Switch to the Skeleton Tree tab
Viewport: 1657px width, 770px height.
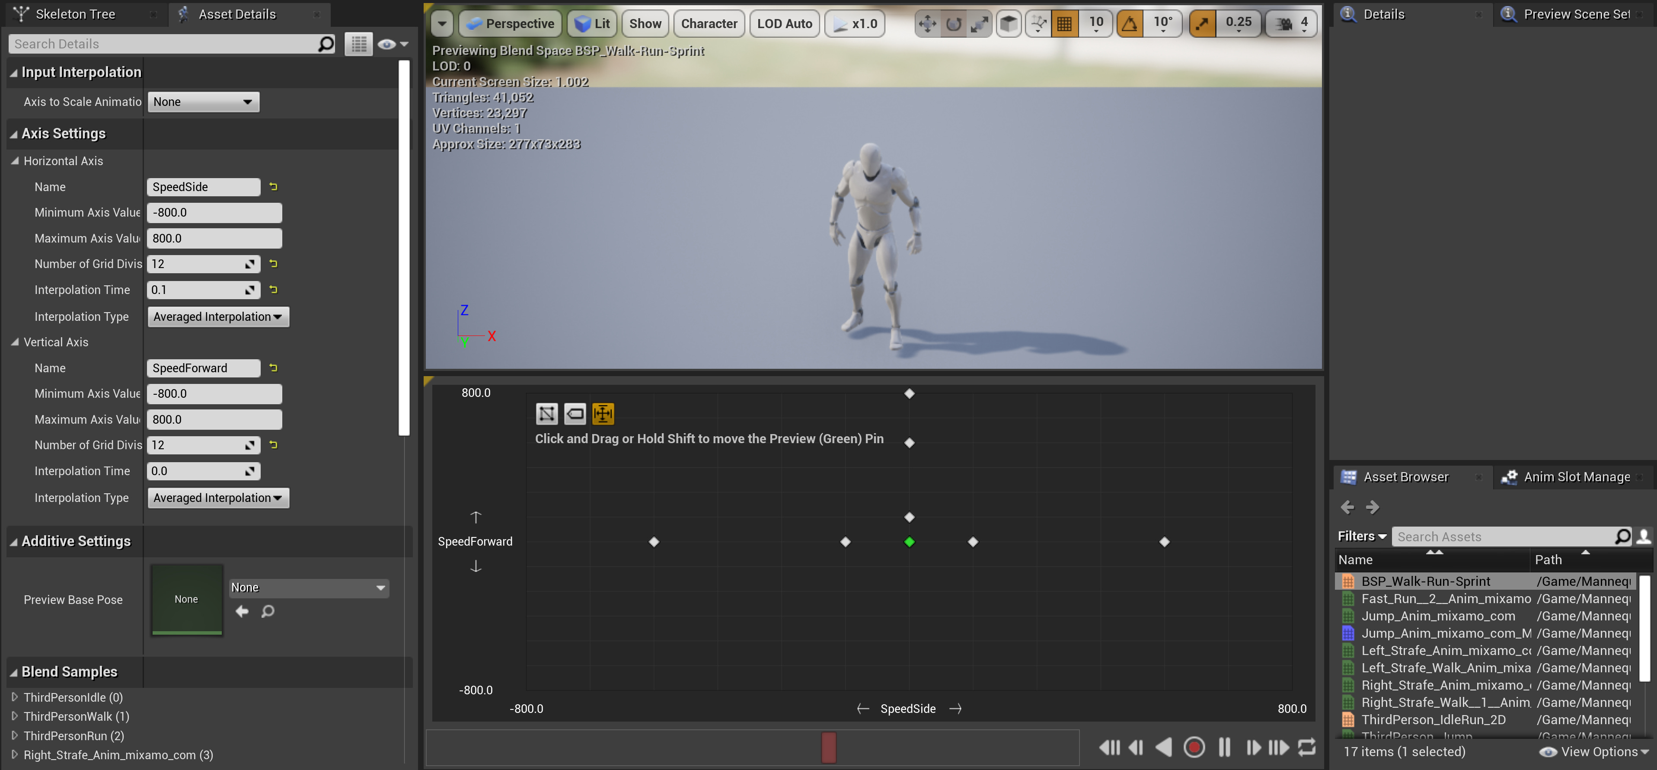point(75,14)
